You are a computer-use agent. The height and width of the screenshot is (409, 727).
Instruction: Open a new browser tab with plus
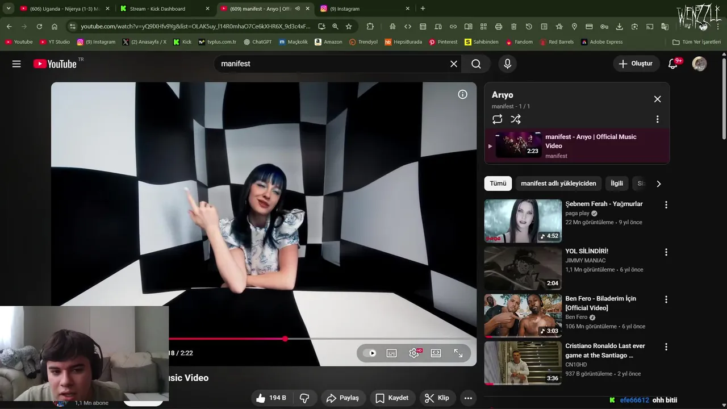[x=423, y=9]
